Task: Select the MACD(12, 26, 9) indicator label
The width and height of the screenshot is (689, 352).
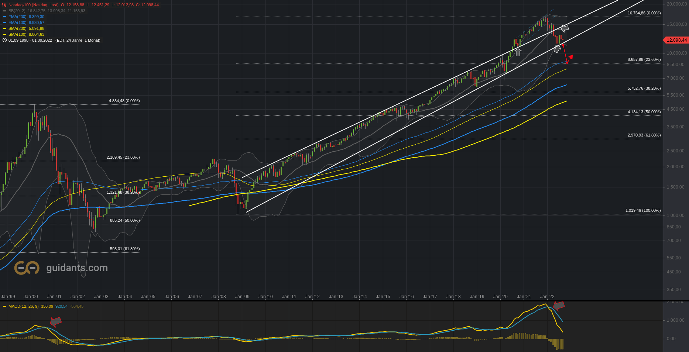Action: point(24,306)
